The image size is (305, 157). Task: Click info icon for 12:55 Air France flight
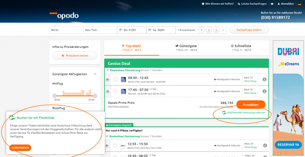[264, 145]
